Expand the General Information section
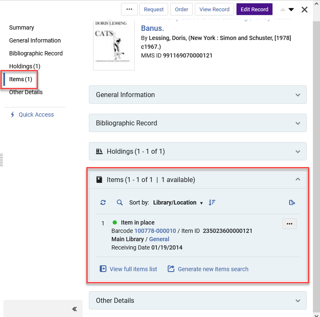 pos(198,95)
